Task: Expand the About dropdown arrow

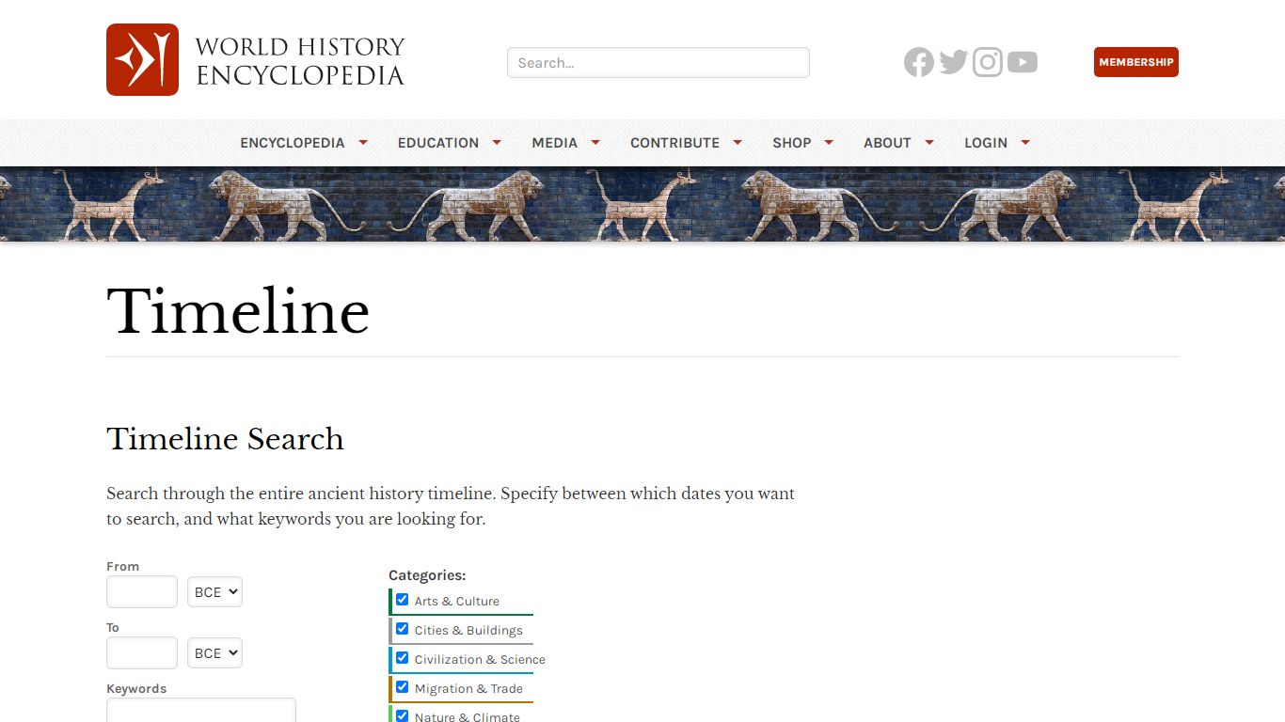Action: pyautogui.click(x=929, y=143)
